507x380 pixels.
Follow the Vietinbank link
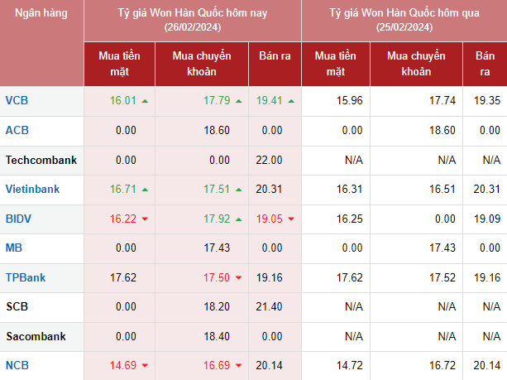pyautogui.click(x=32, y=190)
